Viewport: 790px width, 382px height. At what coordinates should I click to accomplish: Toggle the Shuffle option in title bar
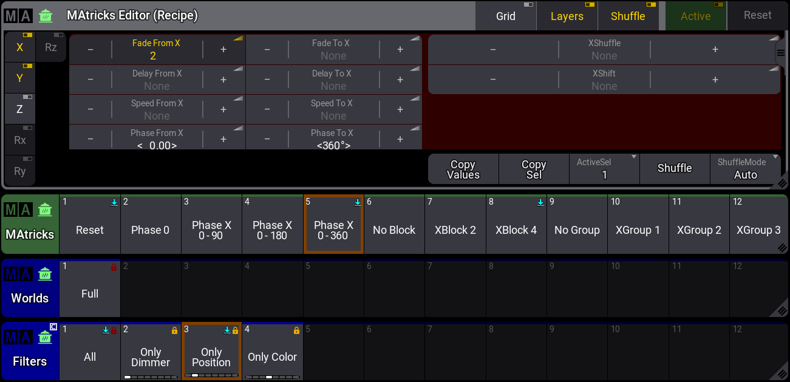coord(628,16)
